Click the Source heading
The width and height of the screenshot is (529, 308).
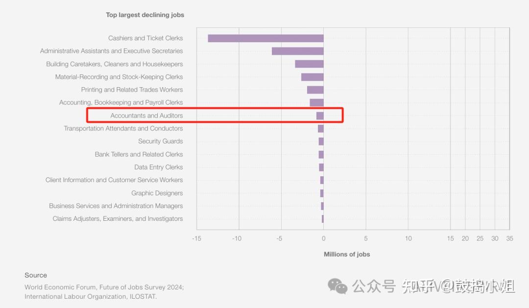36,275
